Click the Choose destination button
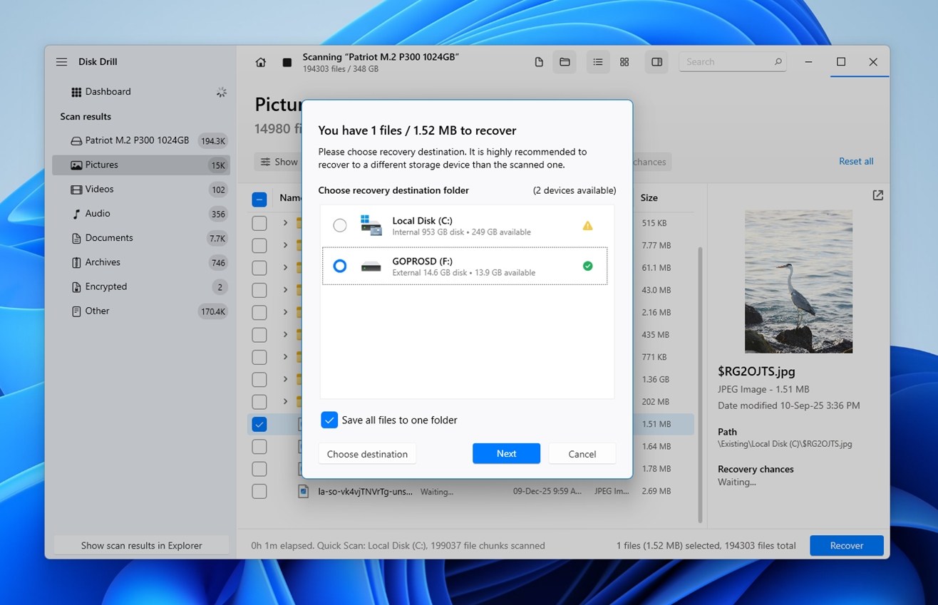This screenshot has height=605, width=938. [x=367, y=454]
